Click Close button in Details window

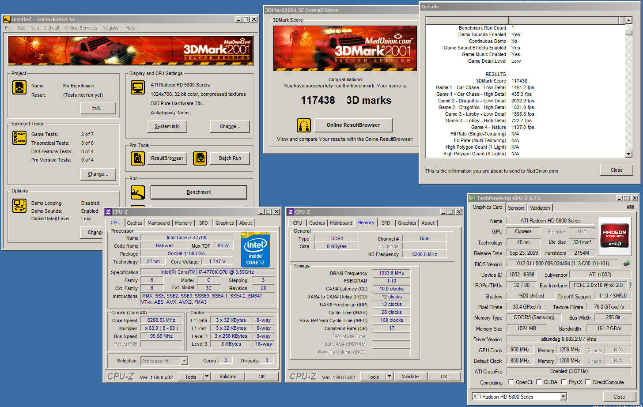(x=617, y=170)
